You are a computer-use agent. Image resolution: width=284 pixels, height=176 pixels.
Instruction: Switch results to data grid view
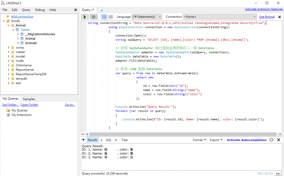pyautogui.click(x=111, y=17)
